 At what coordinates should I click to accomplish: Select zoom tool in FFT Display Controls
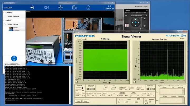150,89
